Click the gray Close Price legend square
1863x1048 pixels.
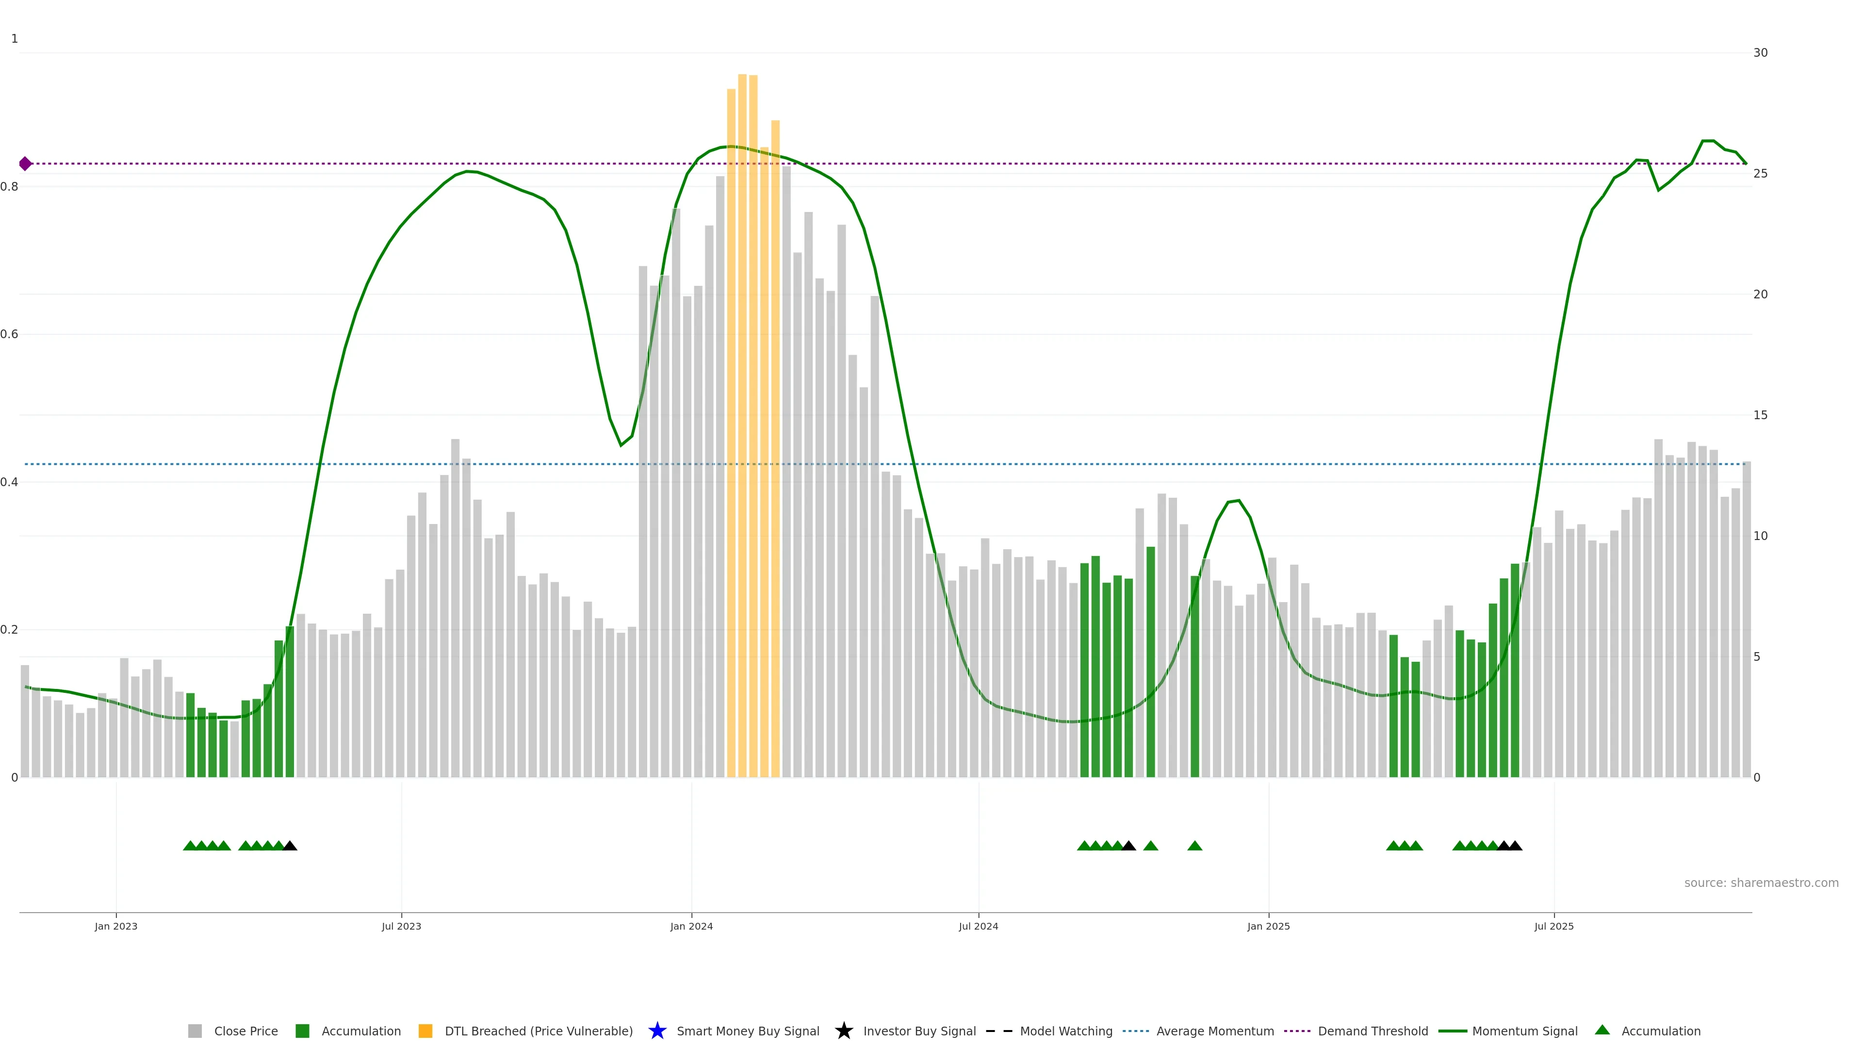pyautogui.click(x=195, y=1031)
